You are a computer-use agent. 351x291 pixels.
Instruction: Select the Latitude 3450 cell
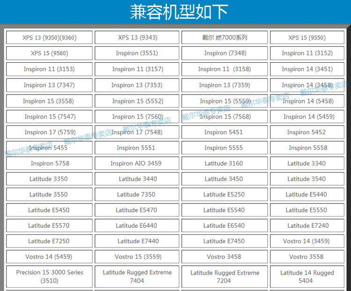(x=225, y=179)
